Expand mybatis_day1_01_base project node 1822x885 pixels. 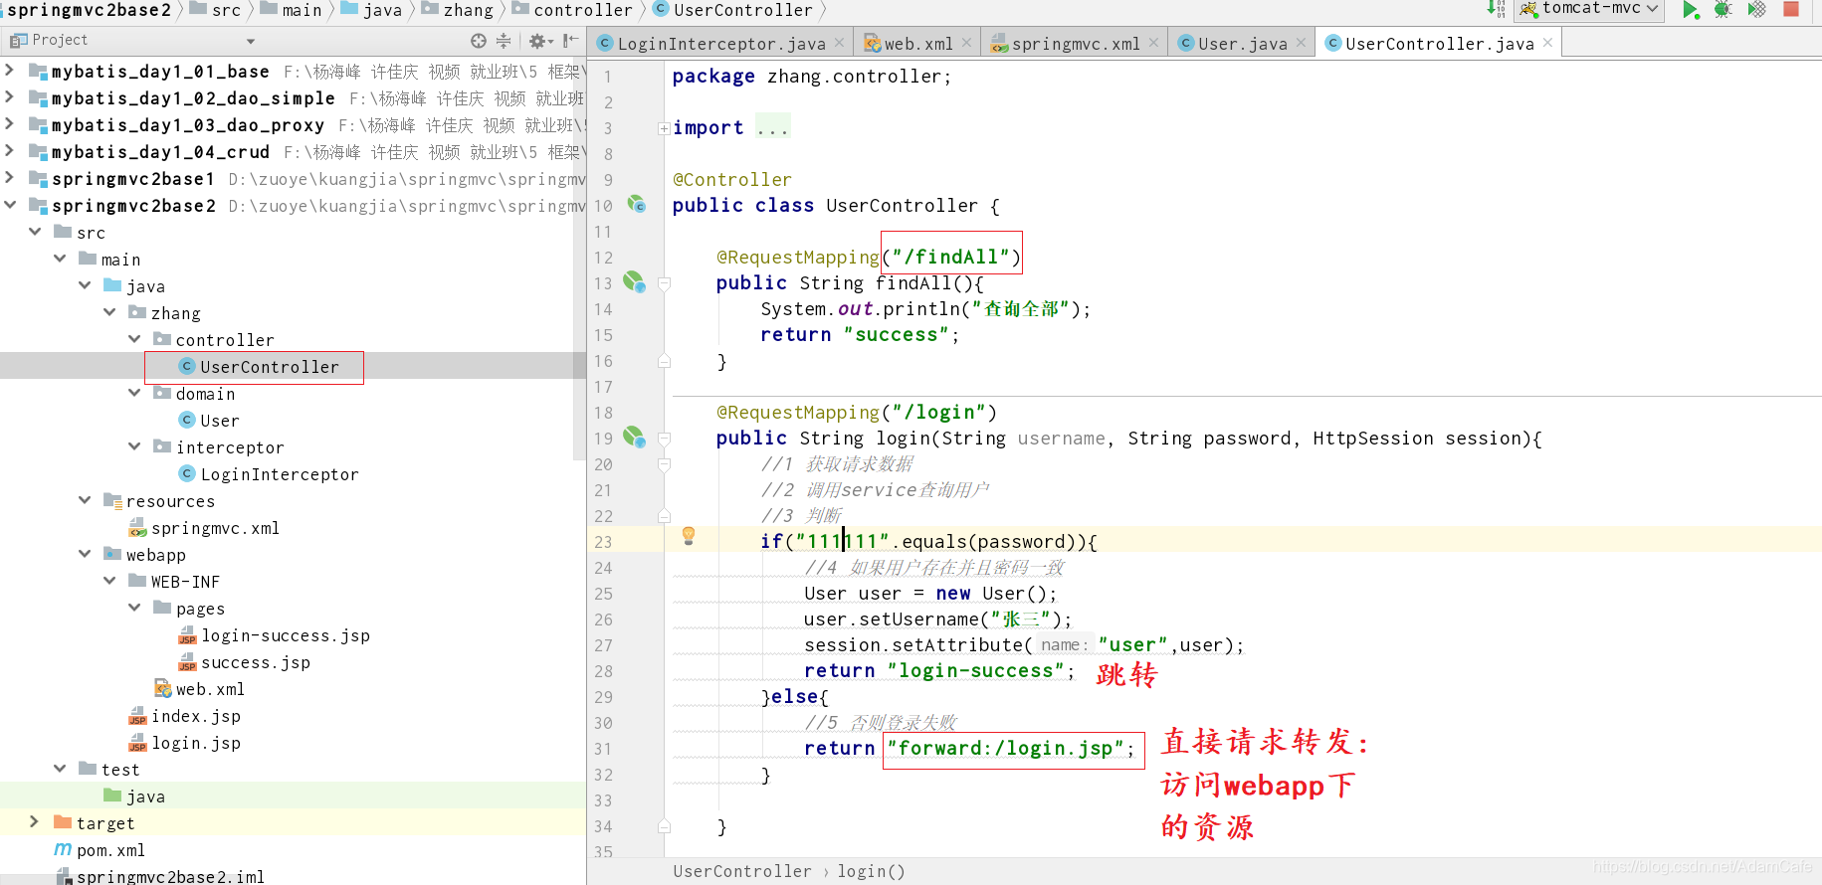[x=10, y=71]
